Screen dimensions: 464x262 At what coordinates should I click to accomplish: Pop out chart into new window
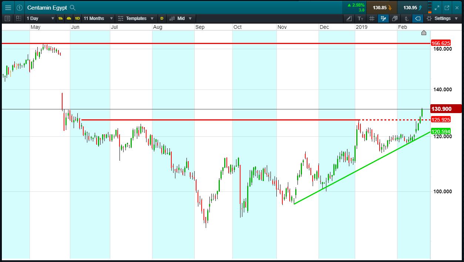pos(447,7)
